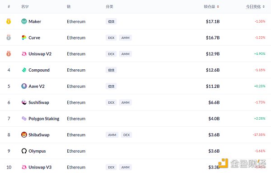
Task: Select the AMM tag on ShibaSwap row
Action: coord(112,135)
